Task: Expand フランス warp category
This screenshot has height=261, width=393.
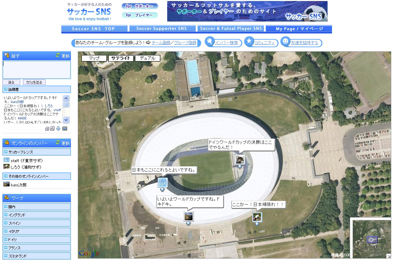Action: coord(37,248)
